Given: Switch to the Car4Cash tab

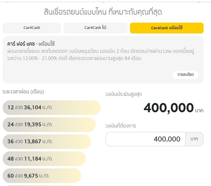Looking at the screenshot, I should [32, 28].
